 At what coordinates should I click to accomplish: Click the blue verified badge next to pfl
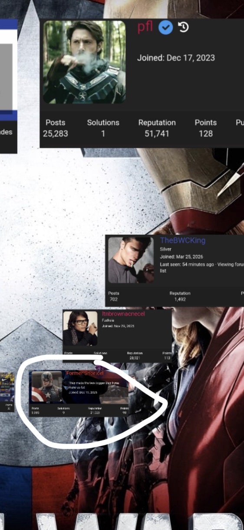click(x=165, y=28)
